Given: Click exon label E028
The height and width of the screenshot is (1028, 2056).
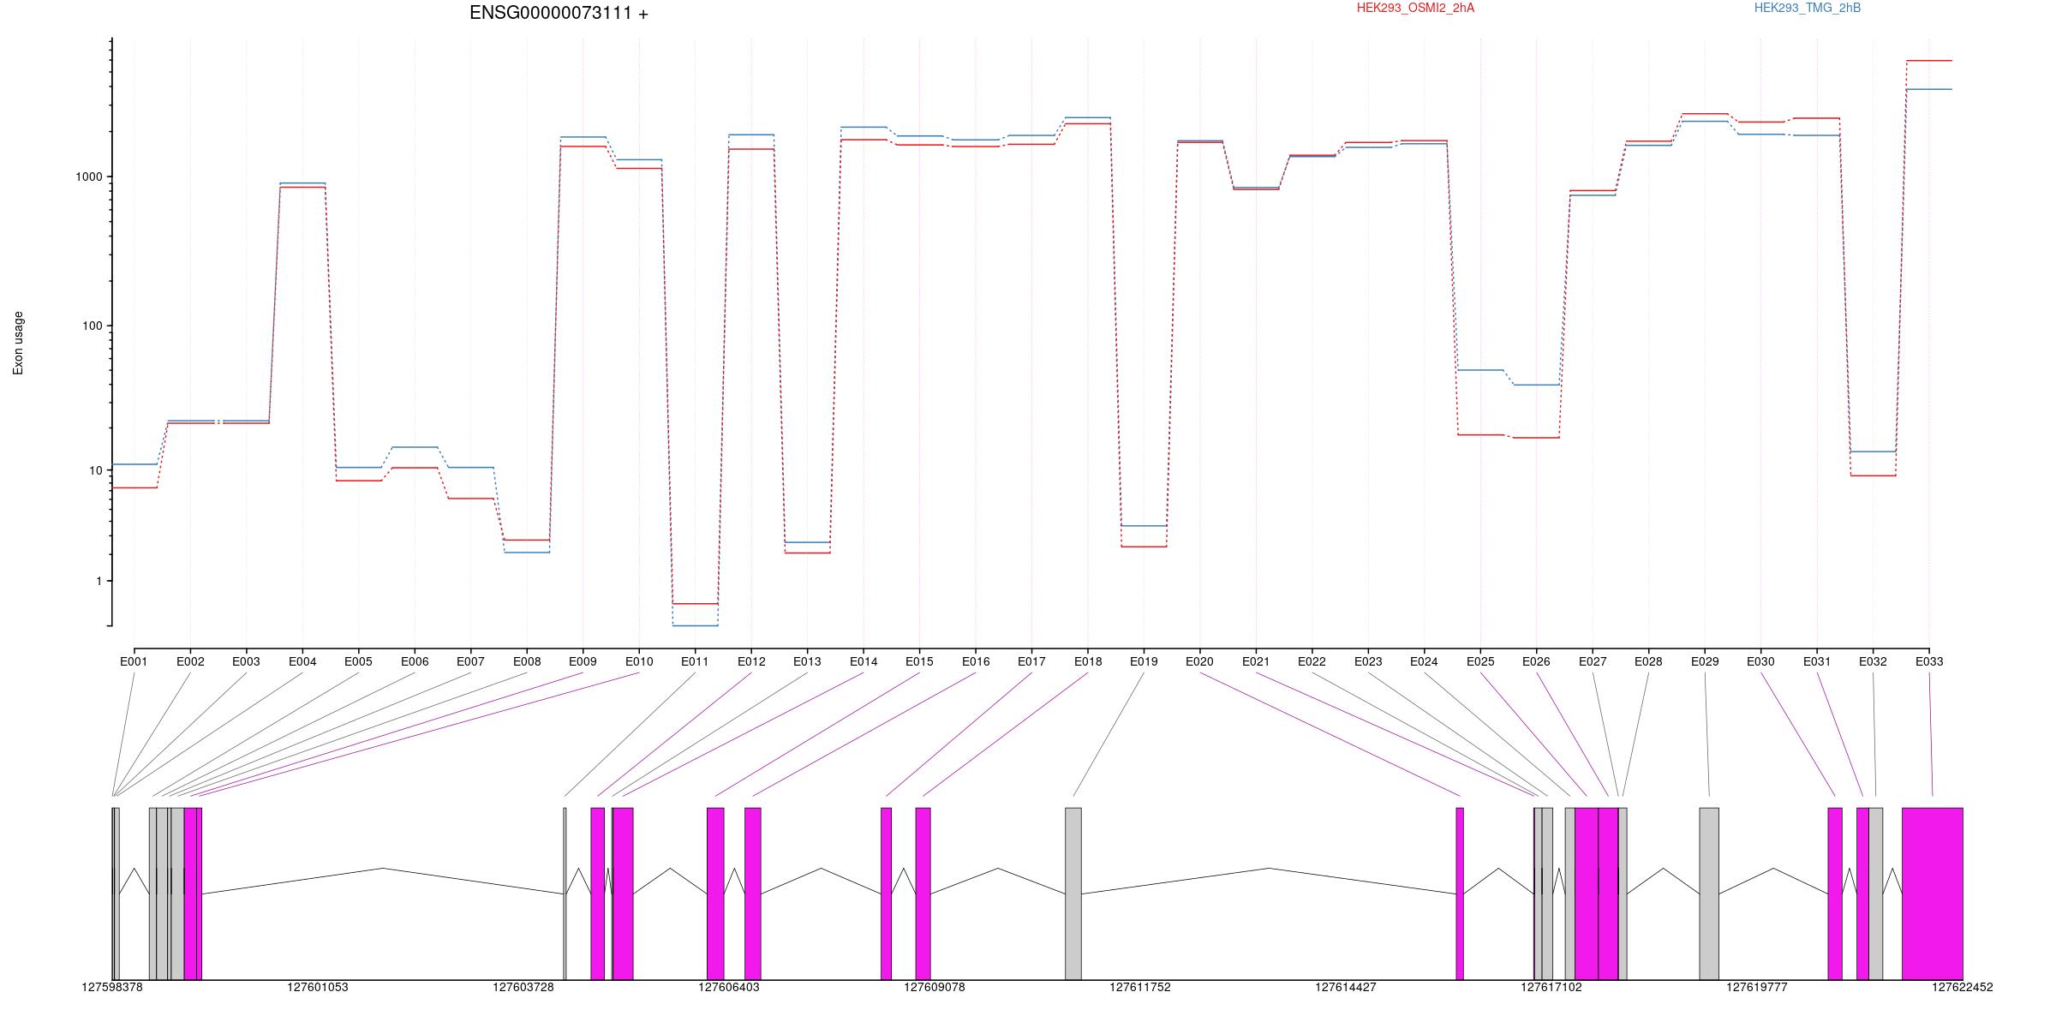Looking at the screenshot, I should [1648, 661].
